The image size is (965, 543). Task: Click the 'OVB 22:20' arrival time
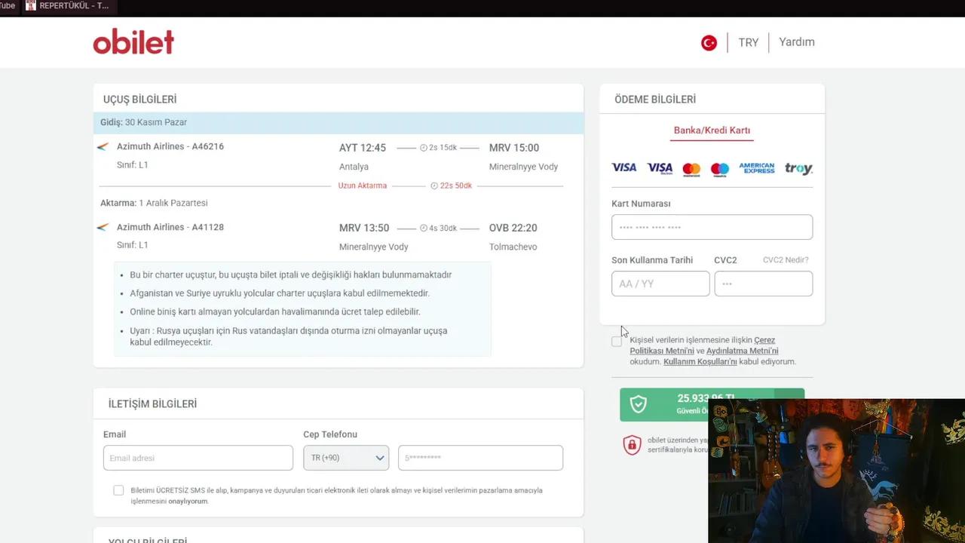pyautogui.click(x=513, y=228)
